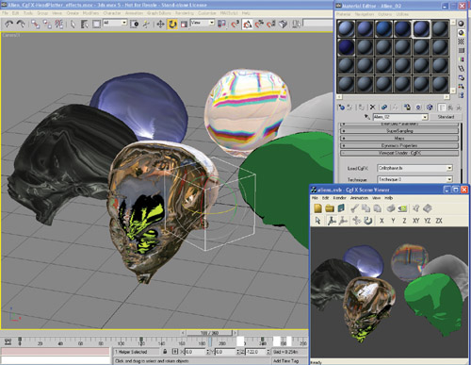Click the Redo arrow in main toolbar

pyautogui.click(x=21, y=24)
